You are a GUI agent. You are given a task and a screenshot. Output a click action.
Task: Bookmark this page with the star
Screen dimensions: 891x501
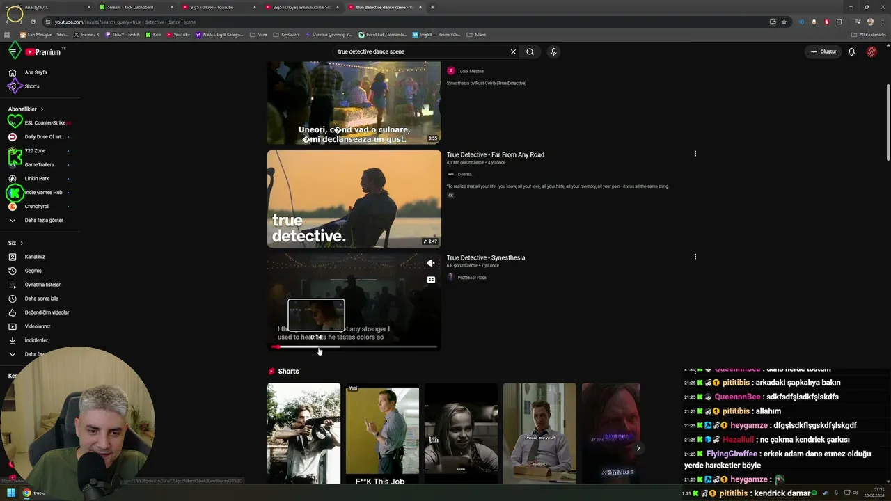click(784, 22)
